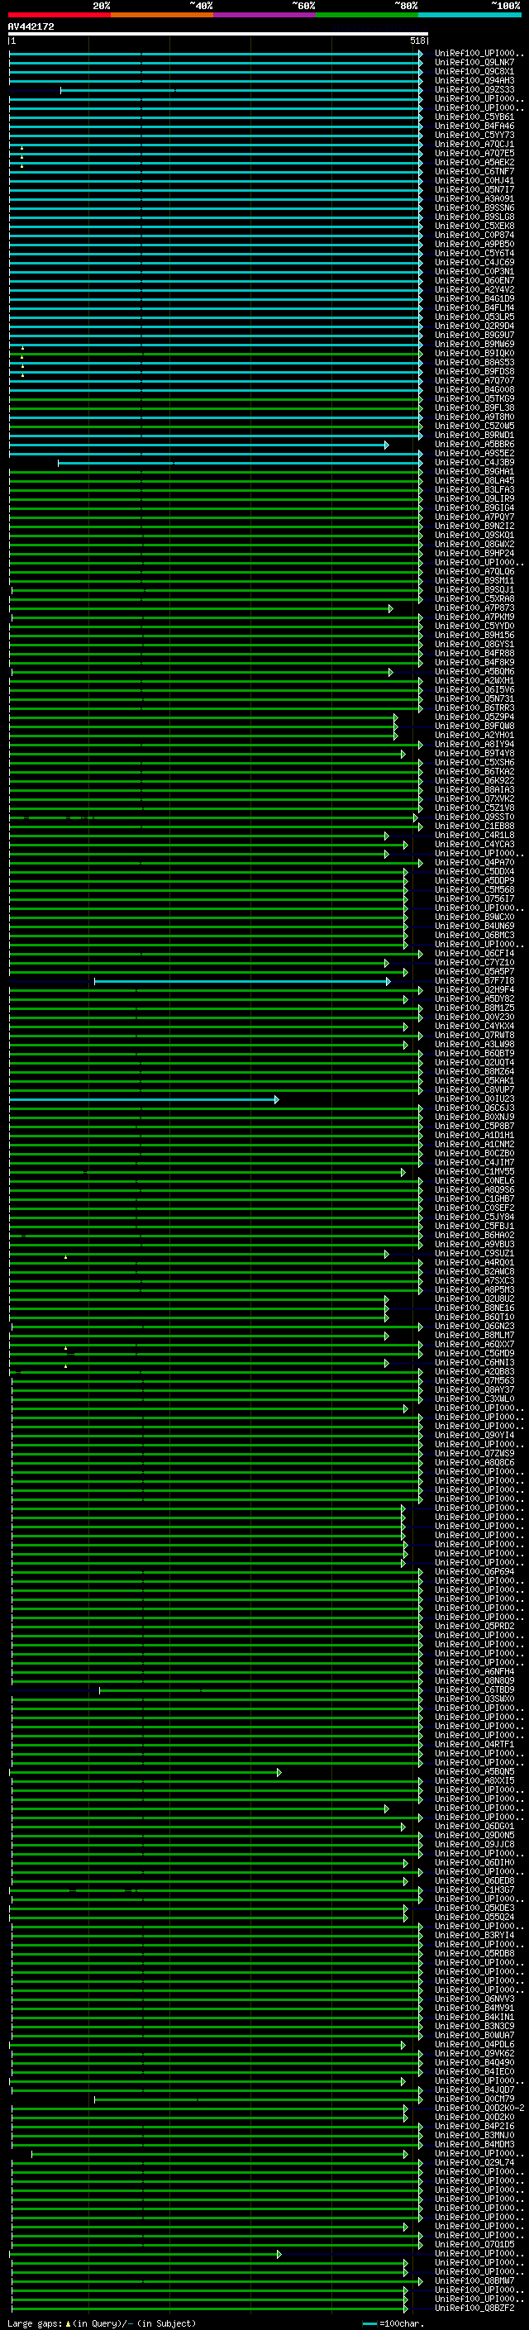
Task: Select the UniRef100_B8AS53 label
Action: pyautogui.click(x=474, y=363)
